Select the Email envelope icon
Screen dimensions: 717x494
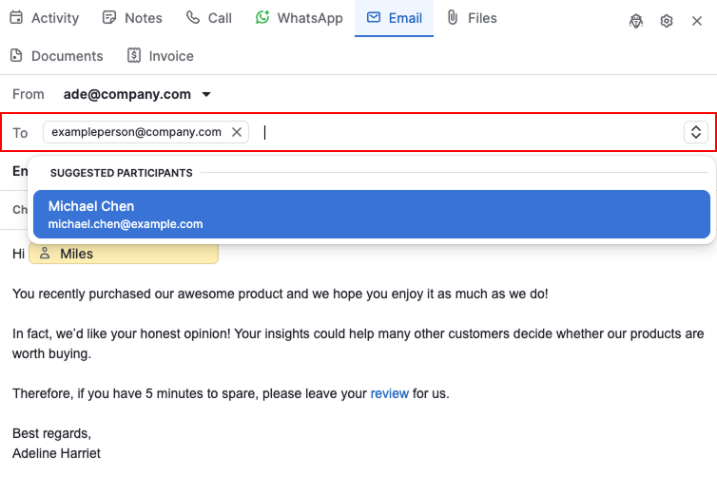click(374, 17)
